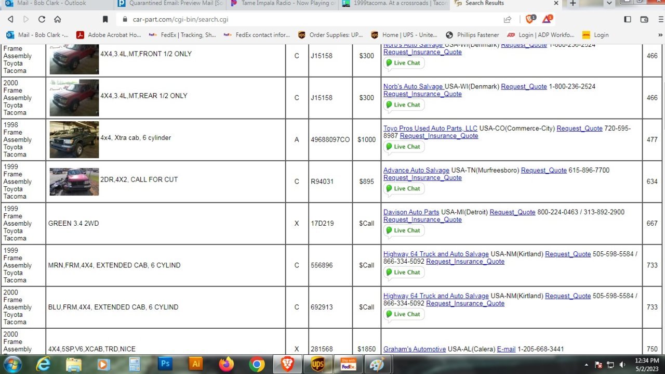The height and width of the screenshot is (374, 665).
Task: Open Home UPS United bookmark
Action: click(x=404, y=35)
